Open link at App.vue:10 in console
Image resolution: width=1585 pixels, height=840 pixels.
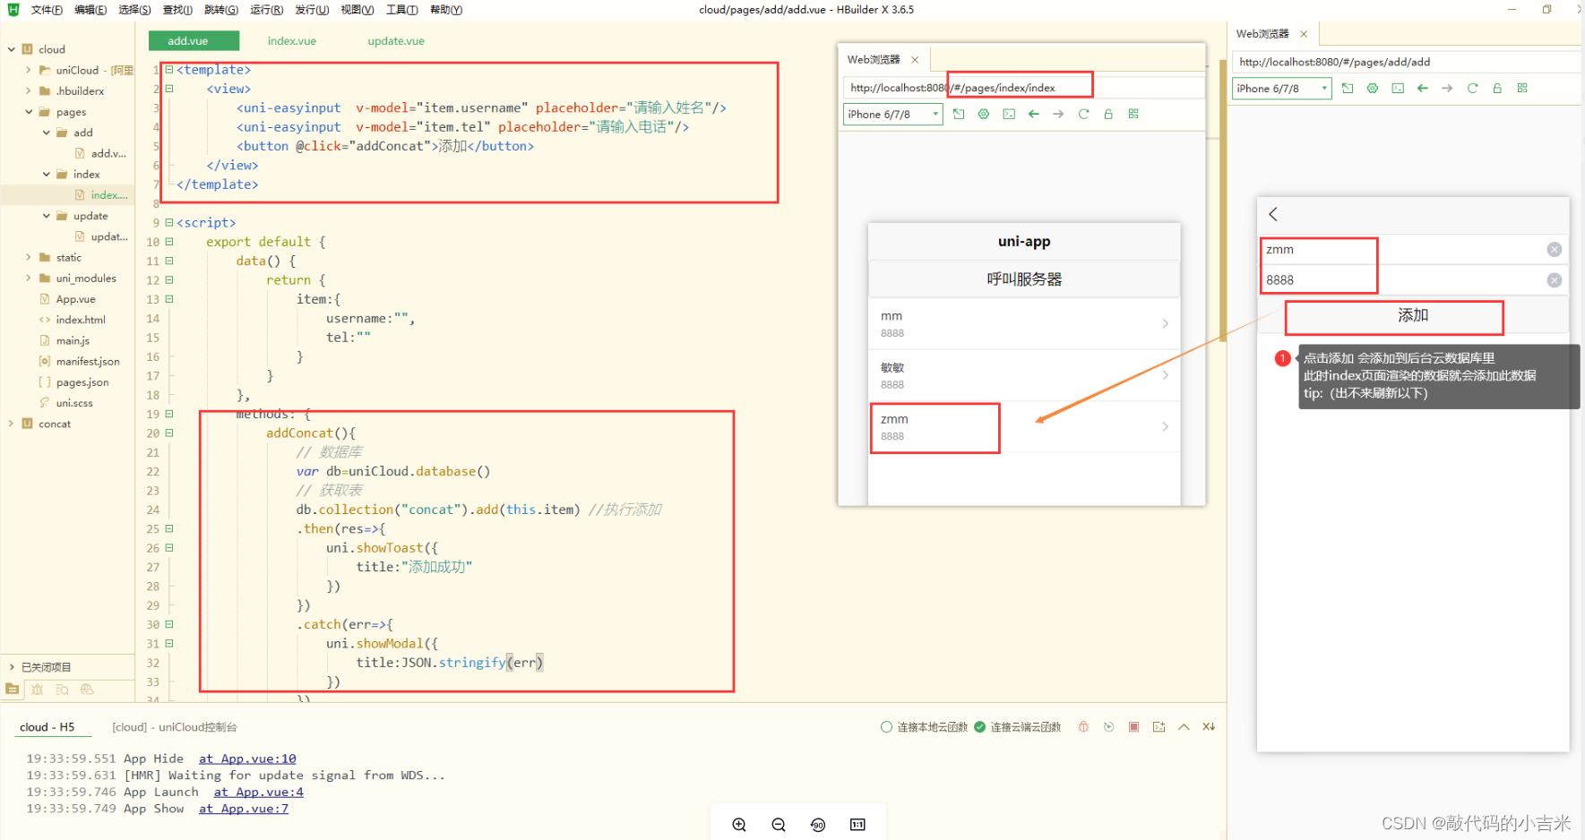[247, 759]
